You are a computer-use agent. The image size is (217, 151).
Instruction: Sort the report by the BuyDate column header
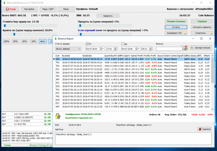(72, 56)
